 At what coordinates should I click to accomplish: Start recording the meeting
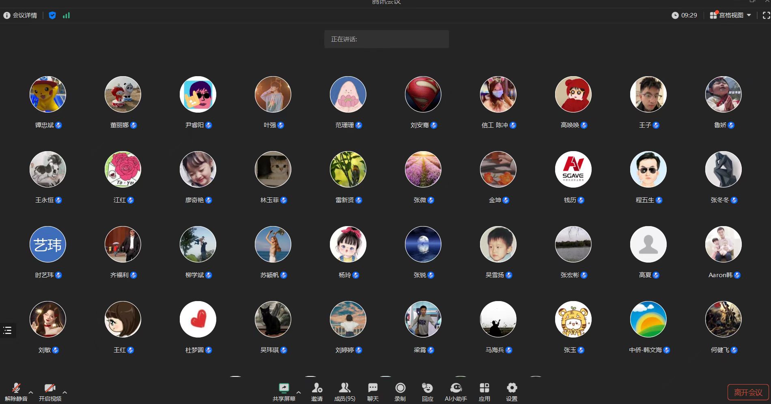coord(400,388)
